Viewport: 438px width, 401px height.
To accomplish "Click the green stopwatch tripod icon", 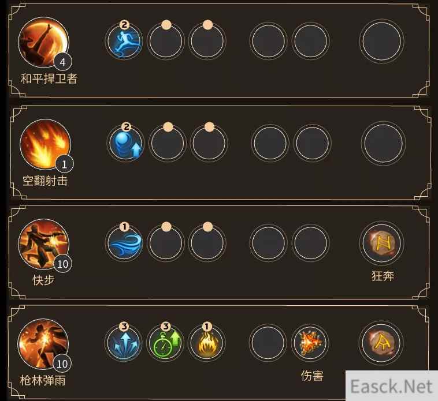I will (165, 343).
